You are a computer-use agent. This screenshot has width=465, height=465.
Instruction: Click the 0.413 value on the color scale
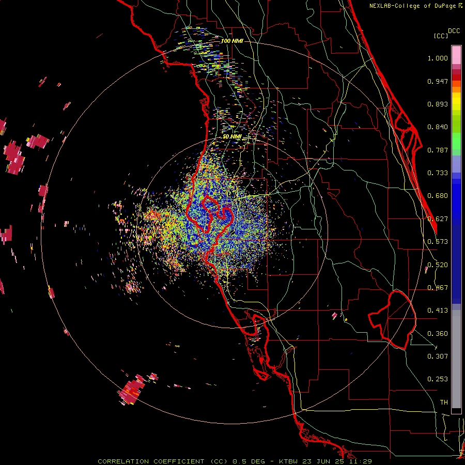[x=438, y=311]
